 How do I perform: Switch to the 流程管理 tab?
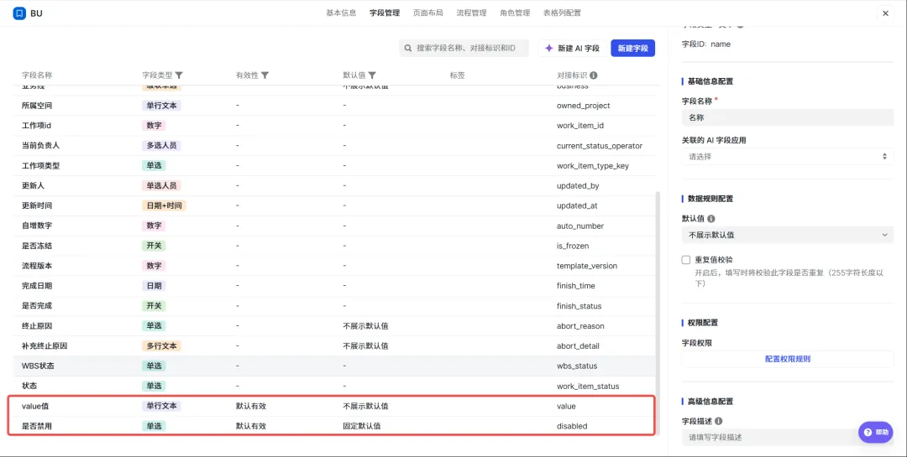pyautogui.click(x=471, y=13)
